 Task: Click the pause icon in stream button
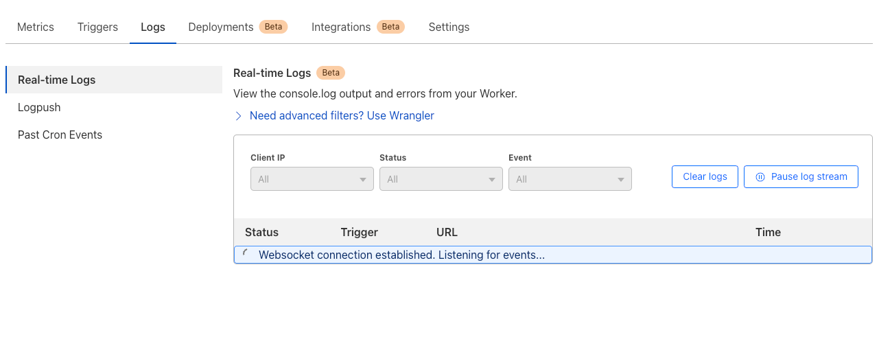point(760,177)
